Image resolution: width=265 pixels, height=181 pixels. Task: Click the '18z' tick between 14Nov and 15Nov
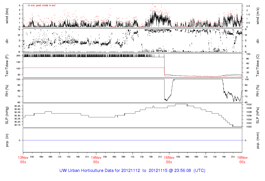151,157
